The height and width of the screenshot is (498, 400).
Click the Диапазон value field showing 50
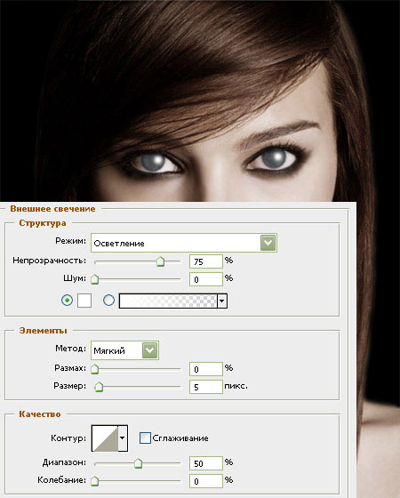(x=206, y=463)
